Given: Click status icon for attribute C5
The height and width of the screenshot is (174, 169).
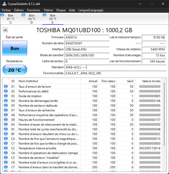Looking at the screenshot, I should (x=6, y=158).
